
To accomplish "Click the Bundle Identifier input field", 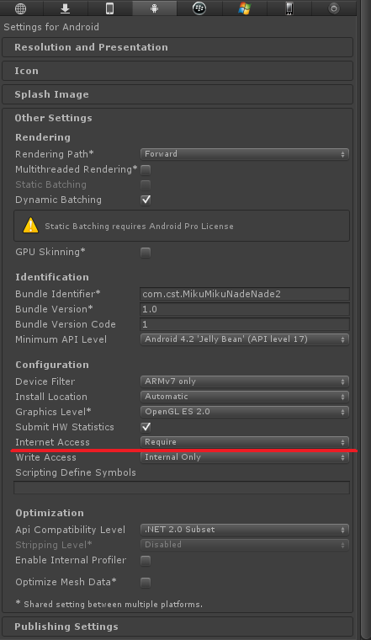I will pyautogui.click(x=245, y=294).
